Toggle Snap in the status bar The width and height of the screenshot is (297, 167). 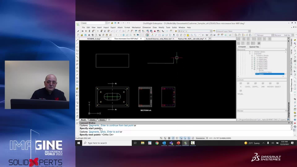coord(165,138)
